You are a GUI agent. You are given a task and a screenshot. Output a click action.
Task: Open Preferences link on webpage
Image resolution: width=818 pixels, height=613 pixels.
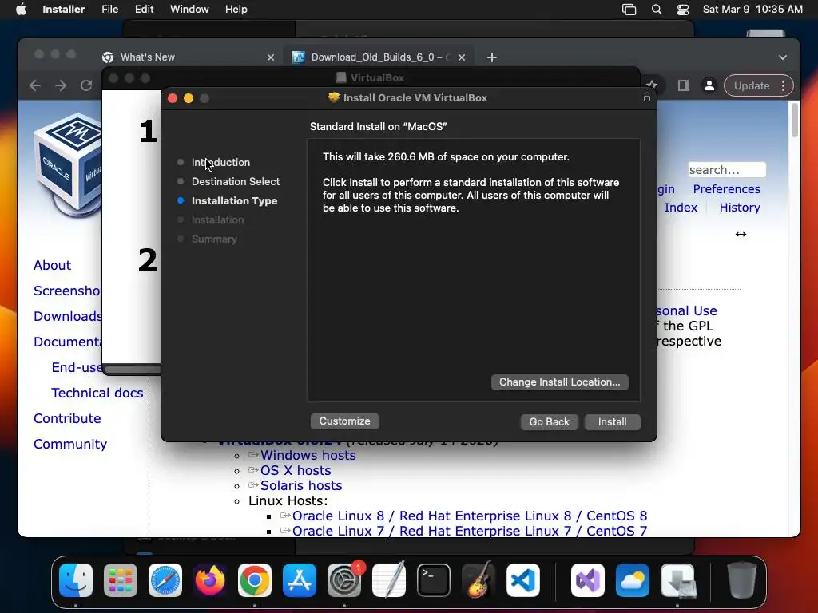(x=726, y=188)
